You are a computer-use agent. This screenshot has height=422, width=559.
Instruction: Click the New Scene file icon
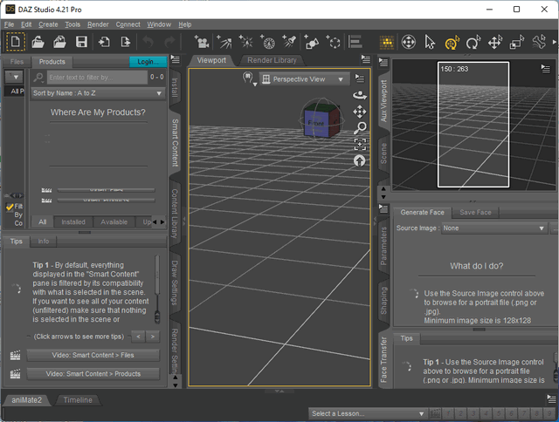(x=16, y=42)
